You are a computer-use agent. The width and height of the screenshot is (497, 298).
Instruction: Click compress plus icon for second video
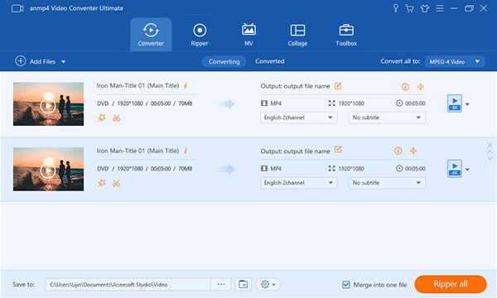[x=413, y=151]
